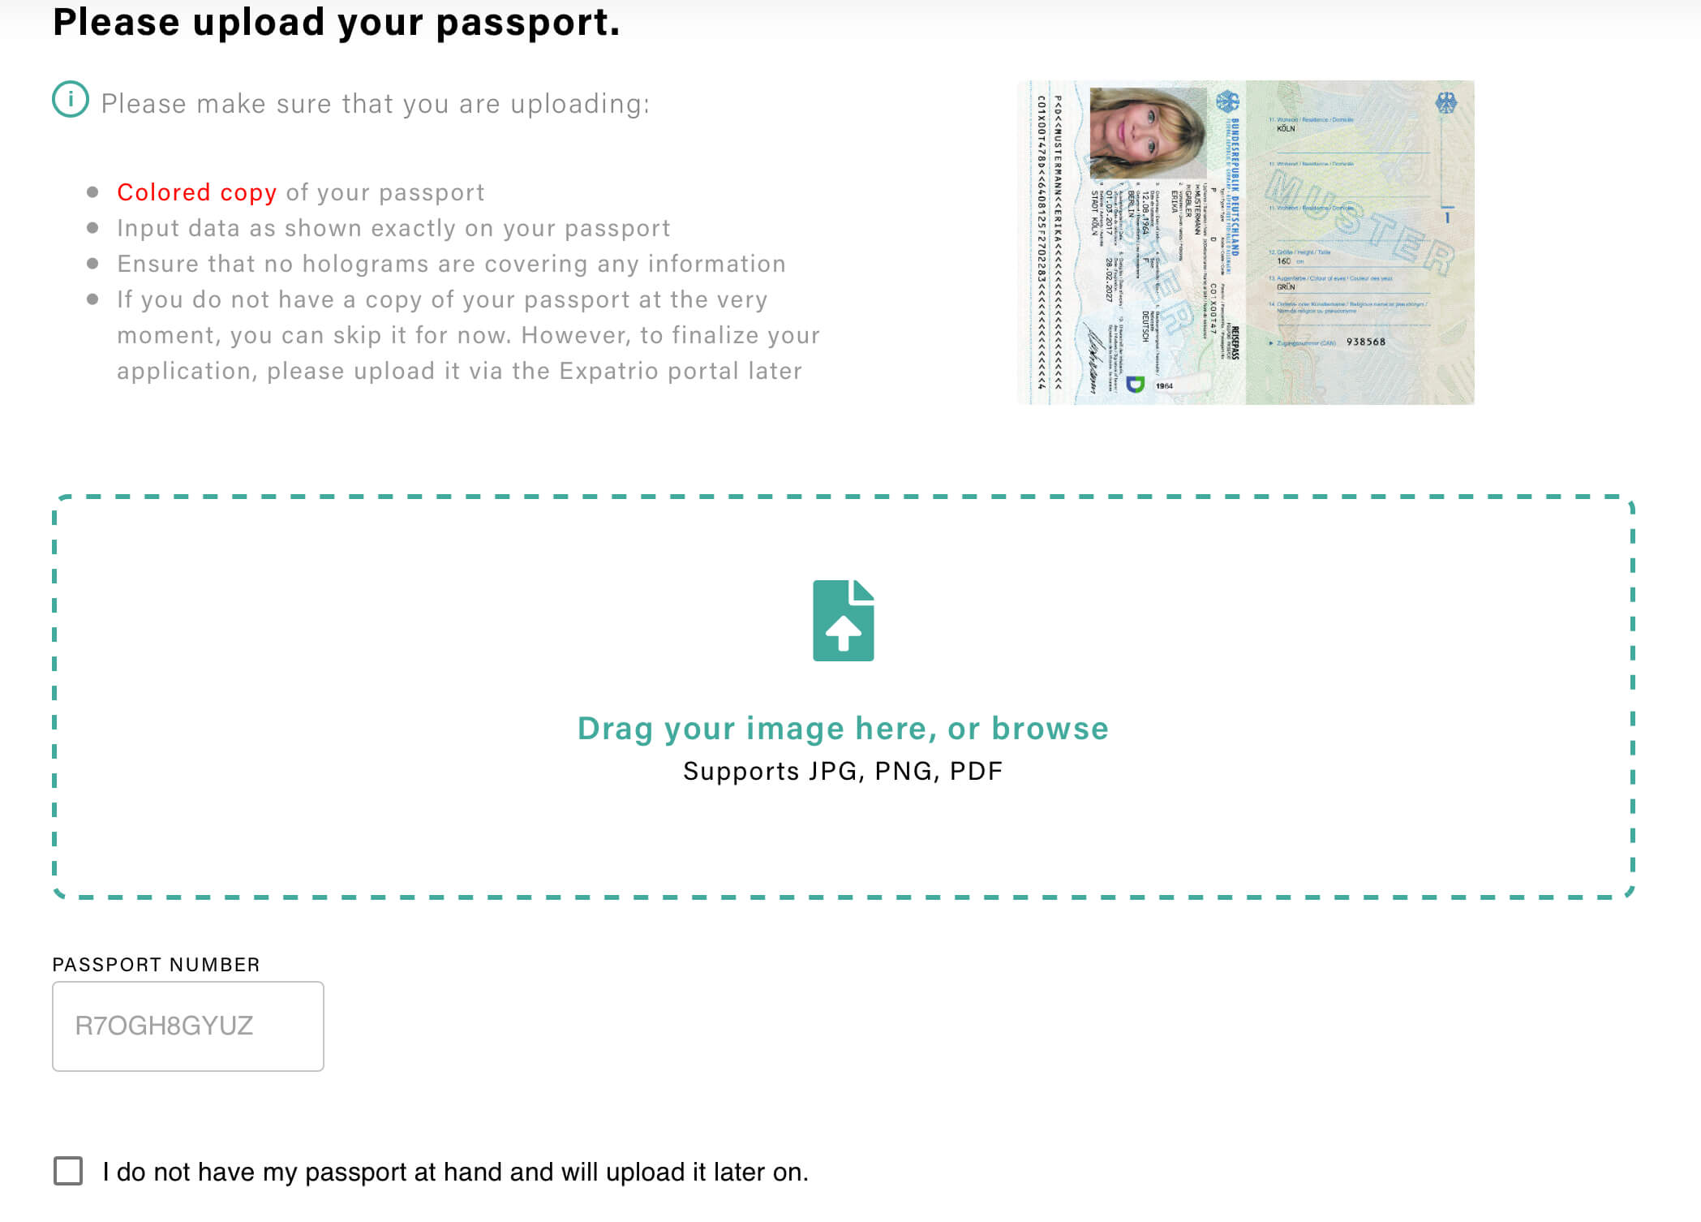
Task: Click the "Please upload your passport." heading
Action: point(336,22)
